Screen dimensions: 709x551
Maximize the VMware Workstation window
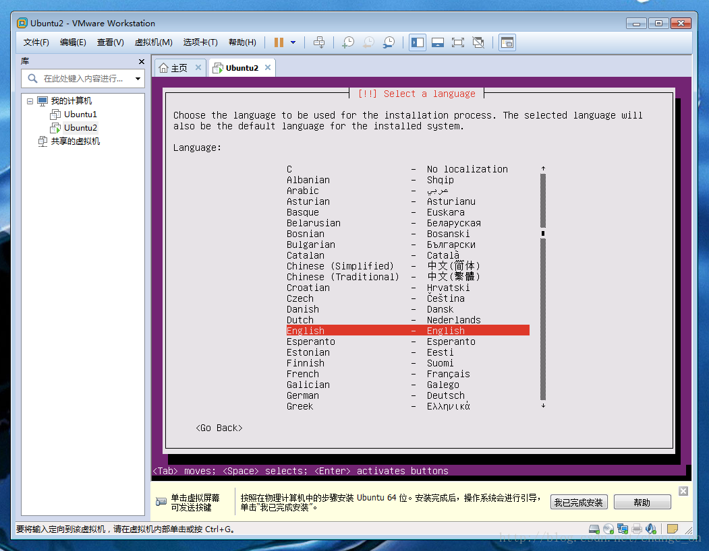(658, 24)
